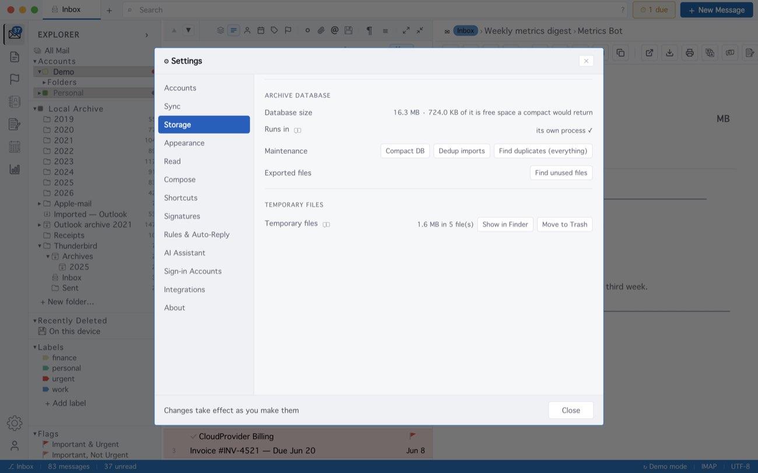Collapse the Recently Deleted section
Screen dimensions: 758x473
[35, 321]
